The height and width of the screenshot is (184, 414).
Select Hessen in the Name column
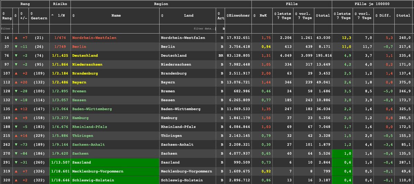pos(79,100)
